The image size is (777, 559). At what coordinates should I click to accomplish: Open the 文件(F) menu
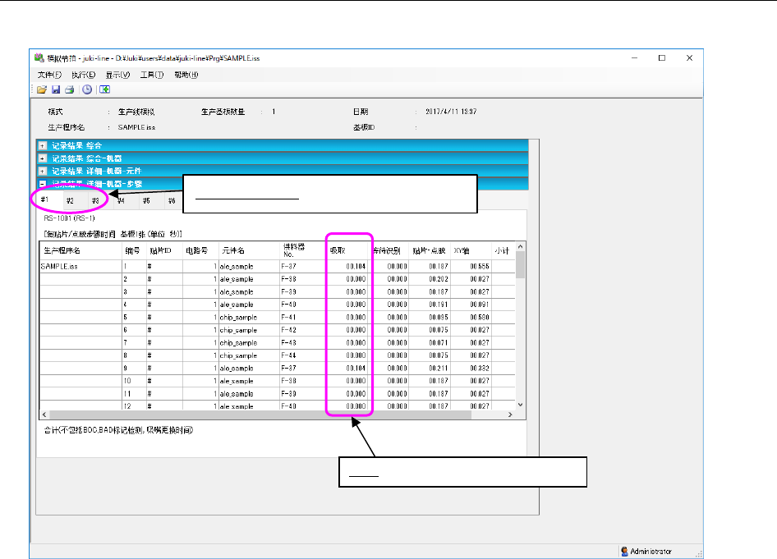point(49,75)
